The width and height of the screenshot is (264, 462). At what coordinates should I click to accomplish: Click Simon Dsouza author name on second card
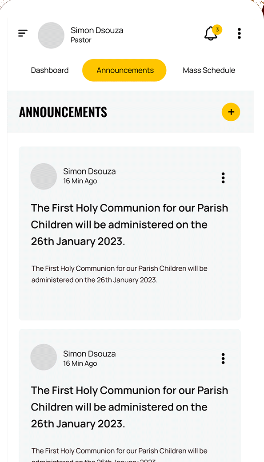coord(89,354)
